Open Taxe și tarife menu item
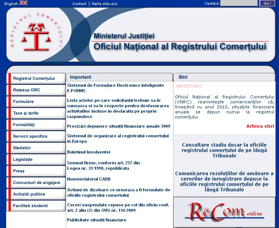 [x=26, y=113]
